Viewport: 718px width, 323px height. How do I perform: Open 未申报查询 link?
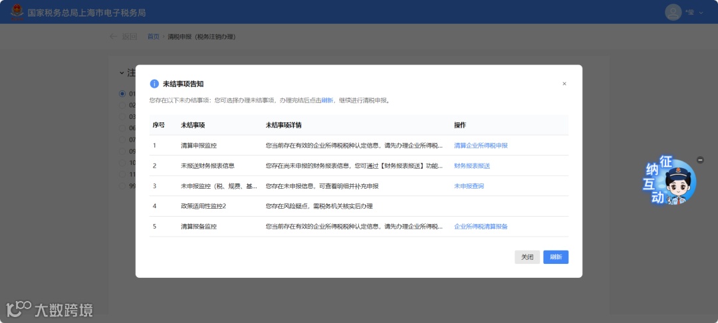click(x=469, y=186)
